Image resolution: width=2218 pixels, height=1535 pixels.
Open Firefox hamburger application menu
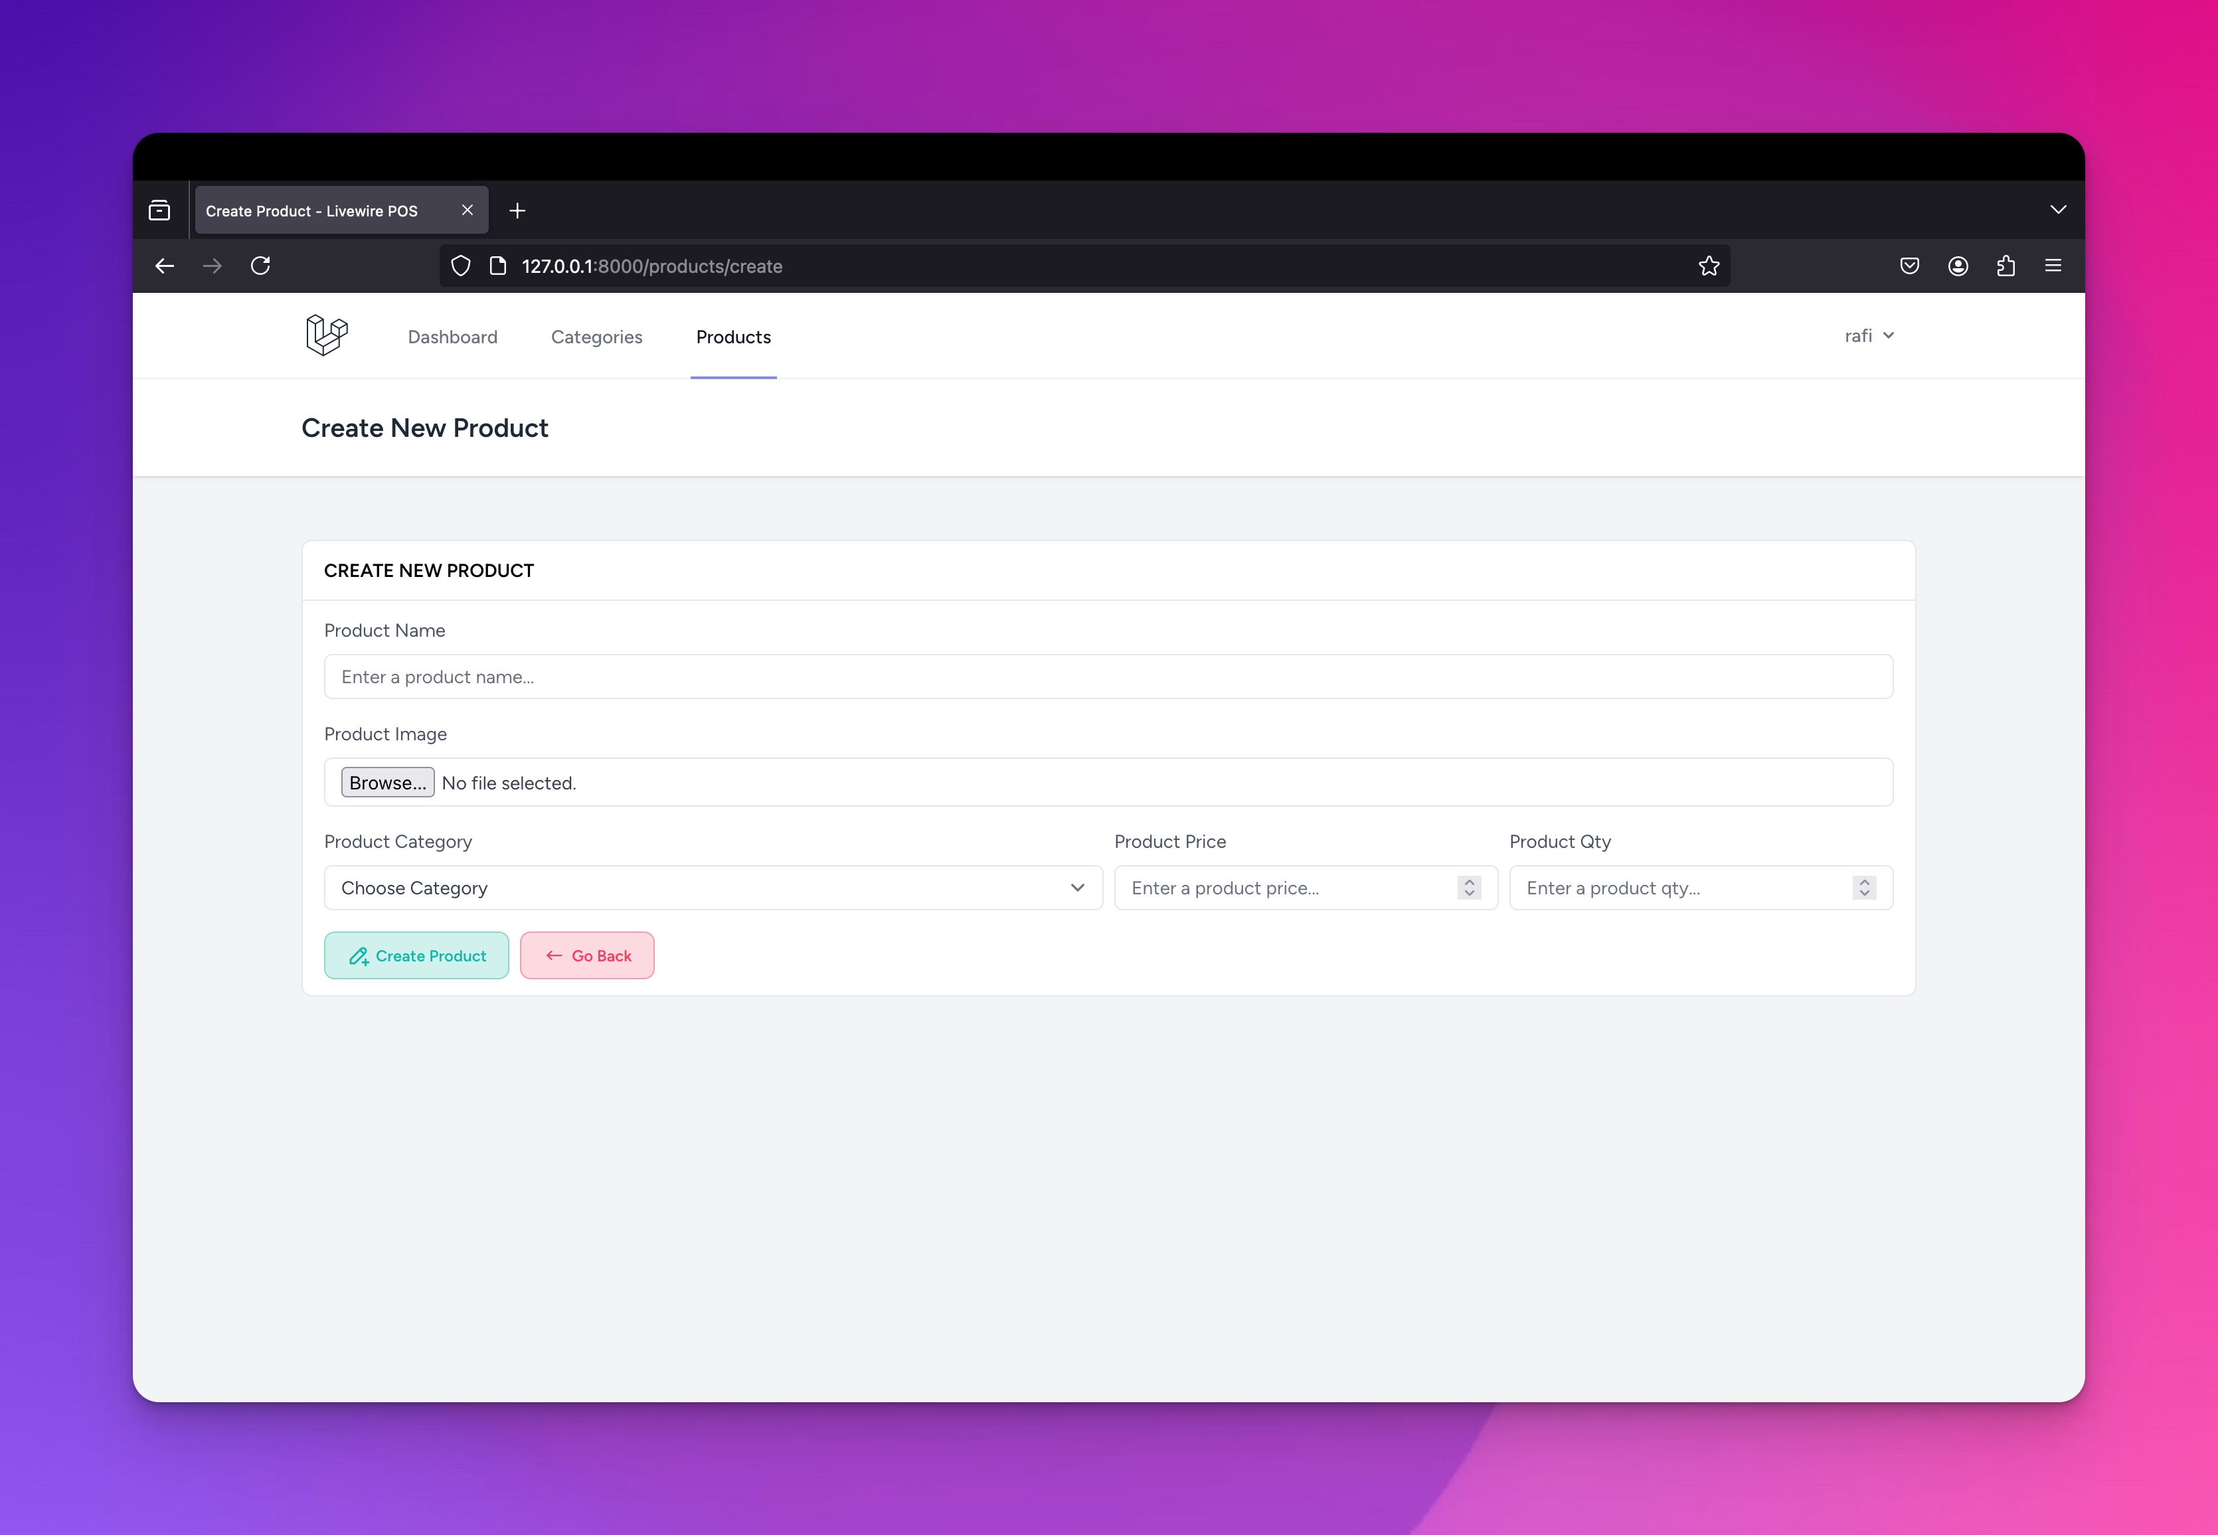pyautogui.click(x=2053, y=266)
